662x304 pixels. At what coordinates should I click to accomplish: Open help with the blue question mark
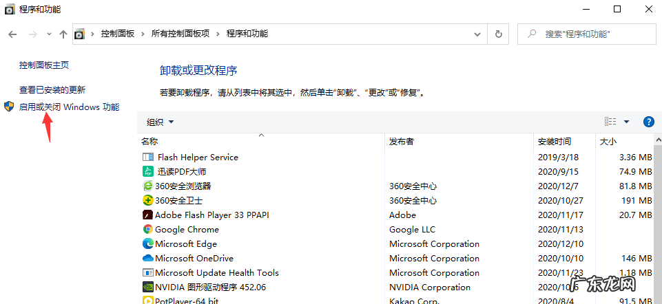(648, 122)
